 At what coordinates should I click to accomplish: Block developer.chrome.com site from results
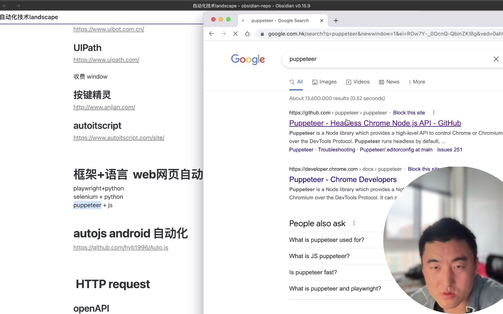click(424, 169)
